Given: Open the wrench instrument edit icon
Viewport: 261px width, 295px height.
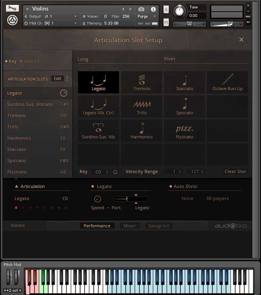Looking at the screenshot, I should click(x=12, y=8).
